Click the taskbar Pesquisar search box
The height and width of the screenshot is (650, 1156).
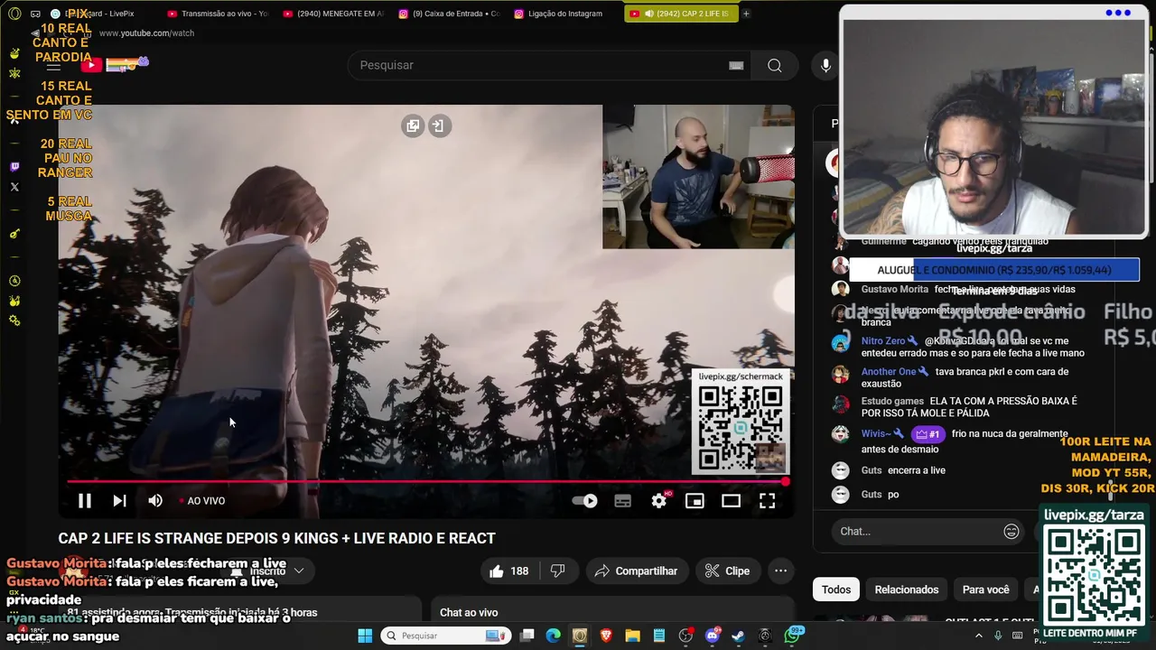(446, 636)
